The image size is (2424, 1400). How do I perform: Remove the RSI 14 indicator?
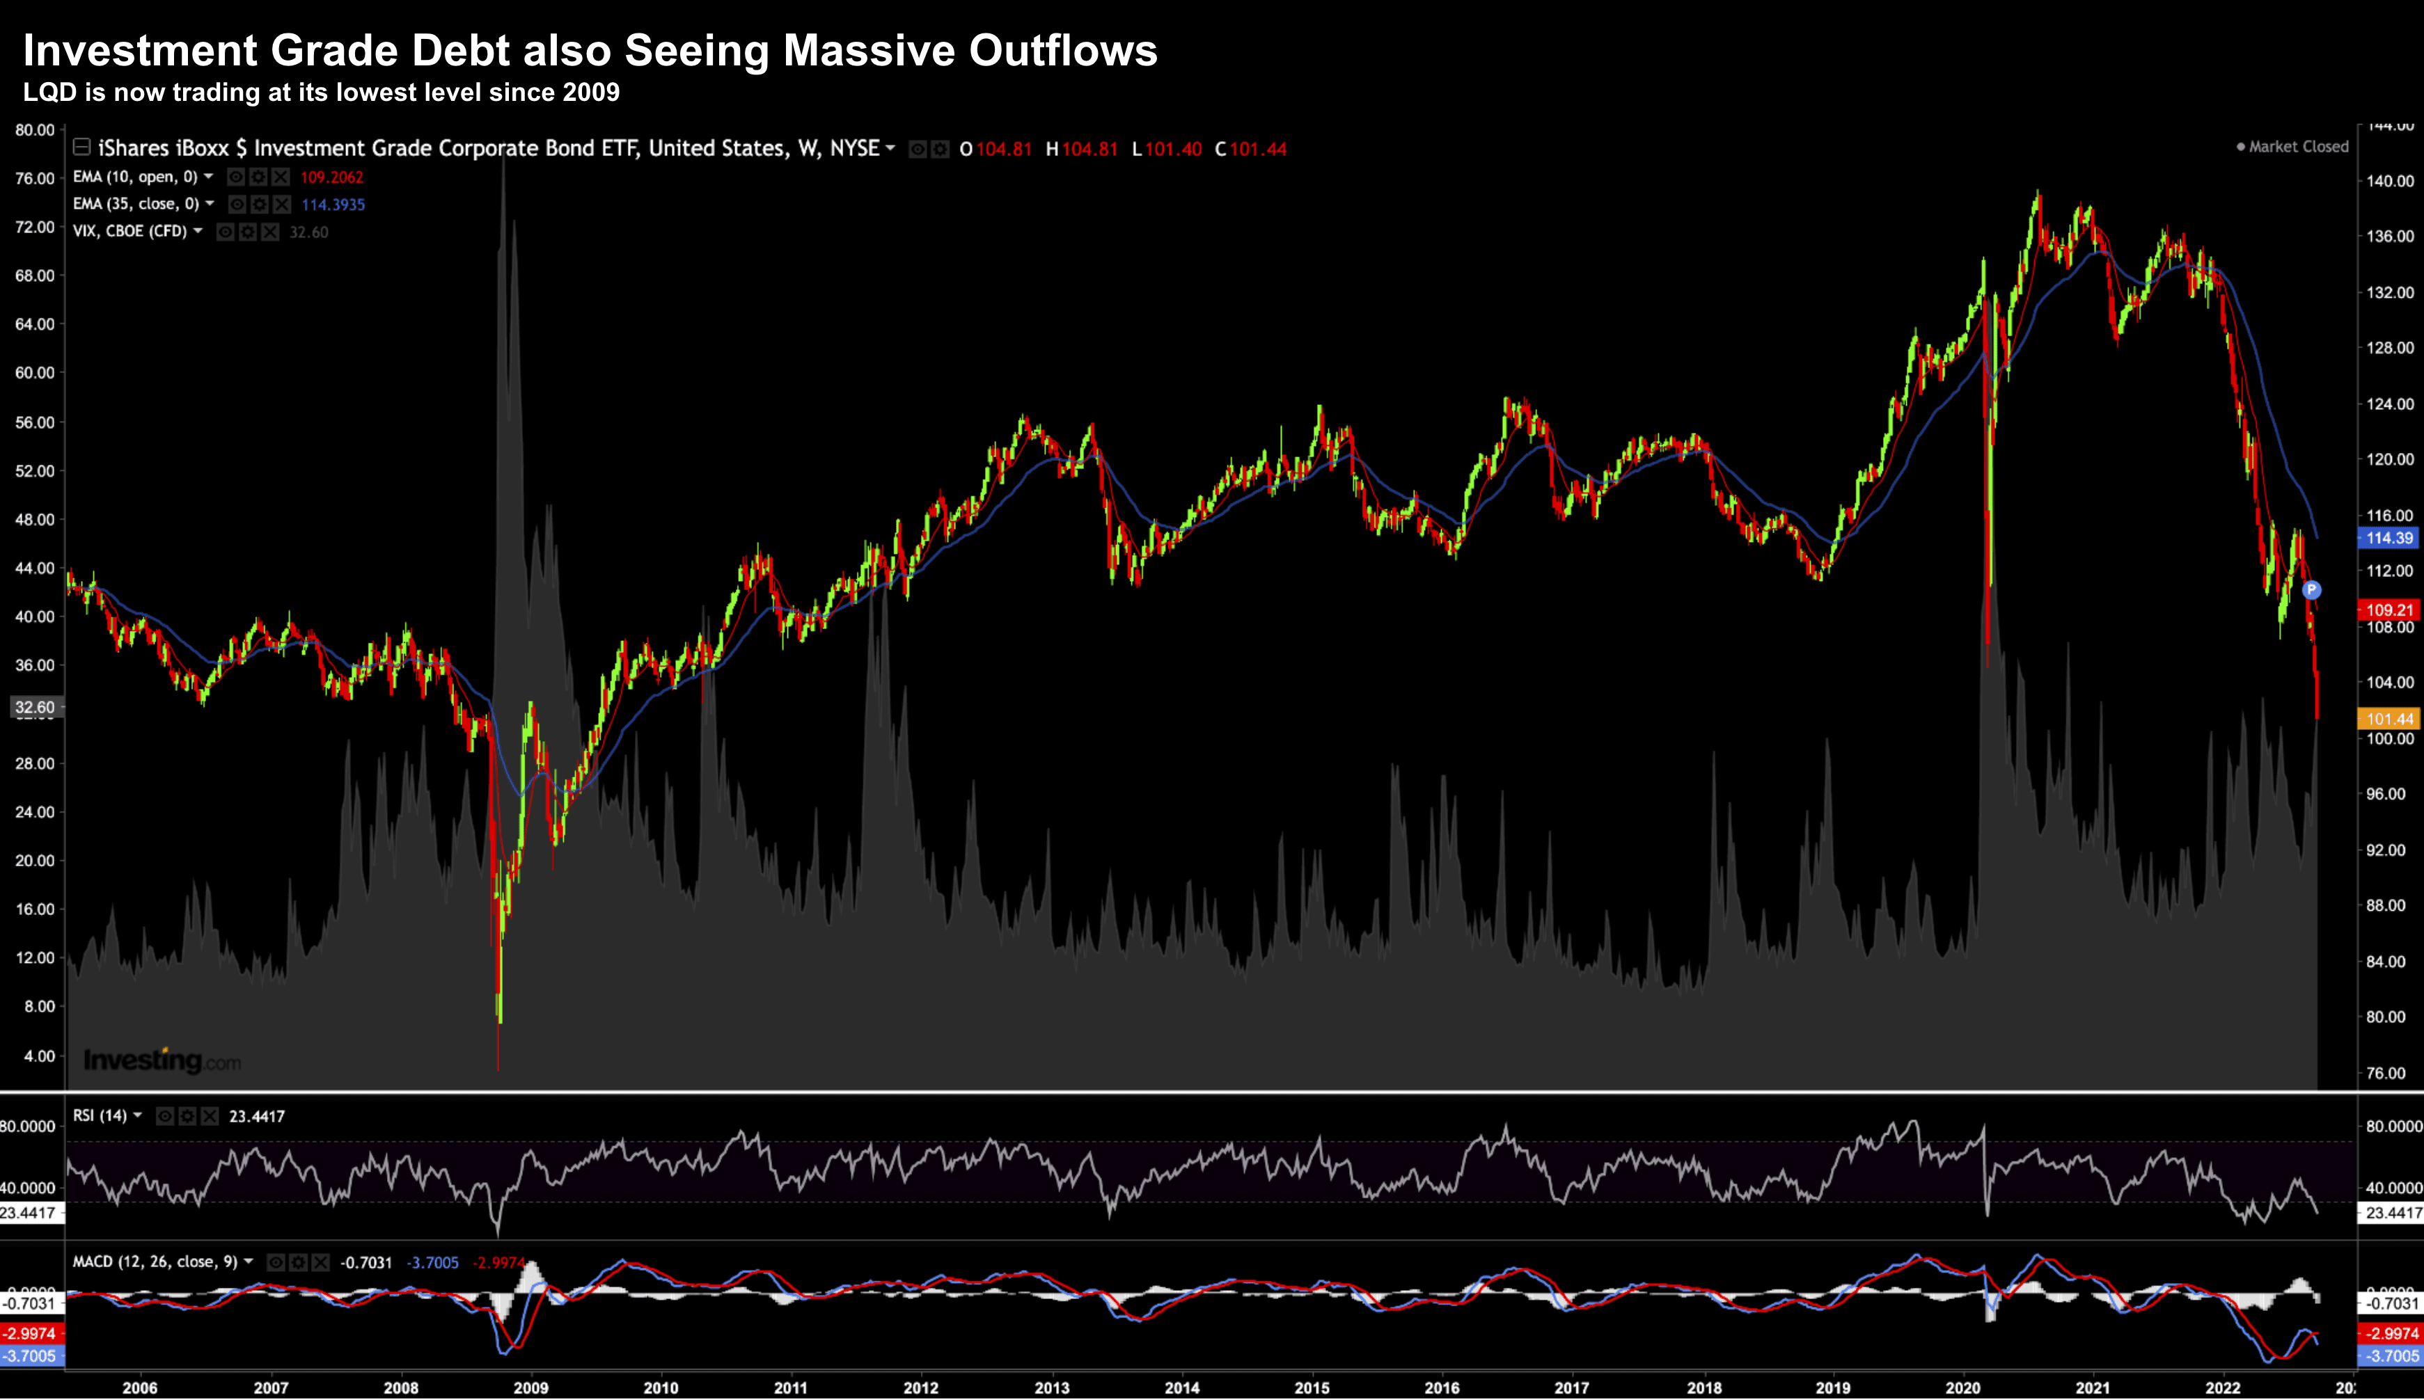[210, 1116]
